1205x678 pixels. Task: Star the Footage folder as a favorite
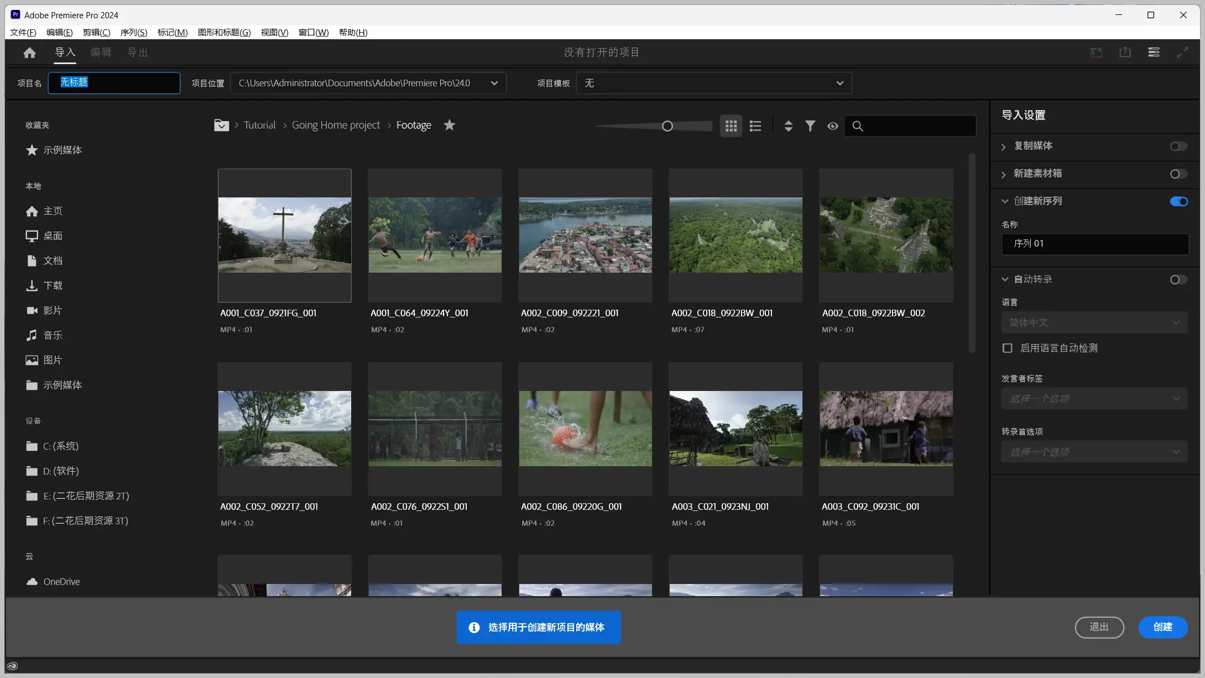pyautogui.click(x=449, y=125)
